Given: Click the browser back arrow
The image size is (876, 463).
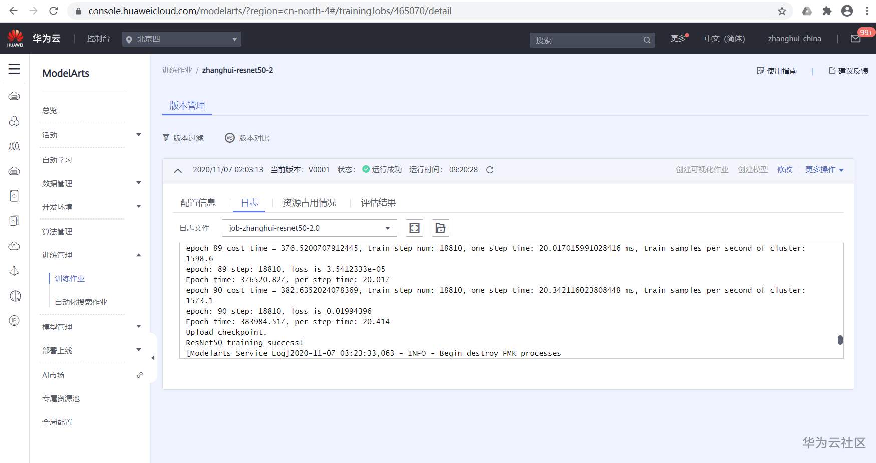Looking at the screenshot, I should click(14, 11).
